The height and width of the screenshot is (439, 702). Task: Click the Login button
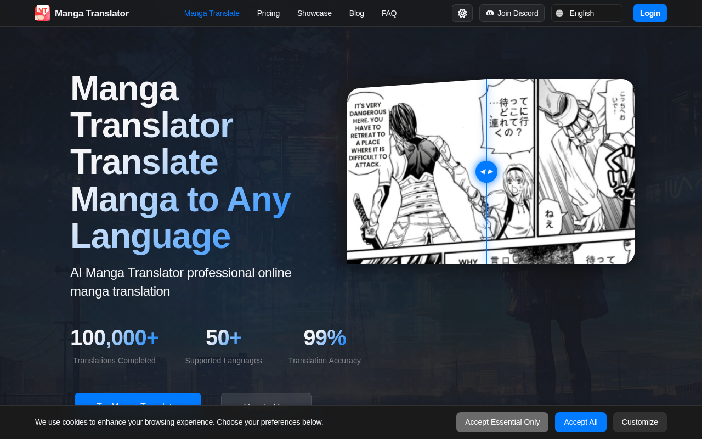tap(650, 13)
